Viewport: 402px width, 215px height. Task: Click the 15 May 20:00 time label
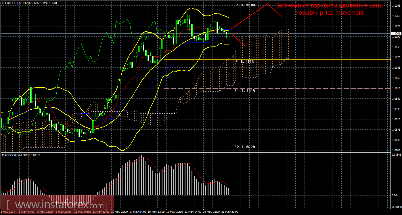pyautogui.click(x=119, y=212)
